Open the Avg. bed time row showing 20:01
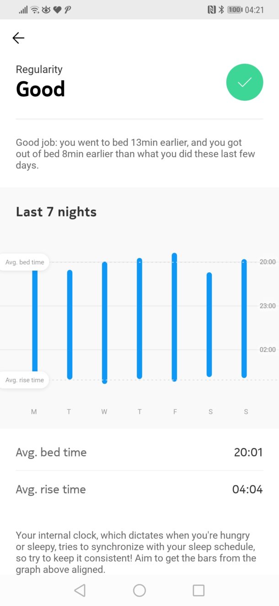 pos(139,452)
